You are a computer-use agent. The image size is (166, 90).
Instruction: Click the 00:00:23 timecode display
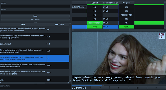tap(79, 88)
